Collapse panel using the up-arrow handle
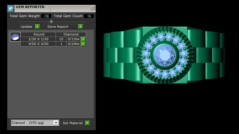239x134 pixels. point(51,21)
